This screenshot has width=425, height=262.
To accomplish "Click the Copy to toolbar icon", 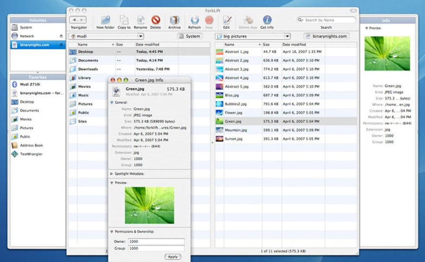I will (124, 20).
